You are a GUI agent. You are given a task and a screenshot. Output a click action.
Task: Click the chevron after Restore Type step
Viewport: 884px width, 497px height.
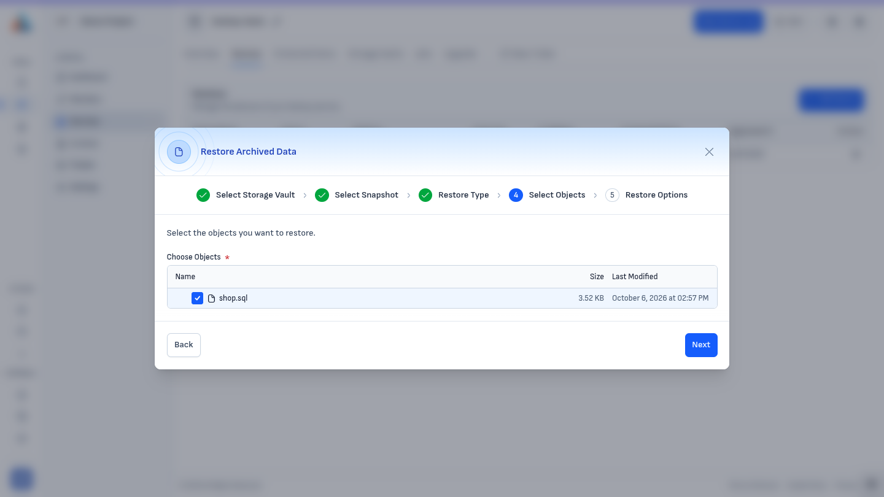[499, 195]
